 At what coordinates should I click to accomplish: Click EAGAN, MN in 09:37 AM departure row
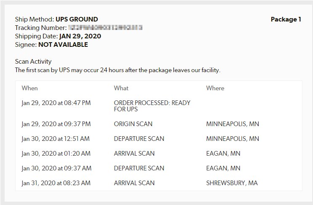(223, 168)
